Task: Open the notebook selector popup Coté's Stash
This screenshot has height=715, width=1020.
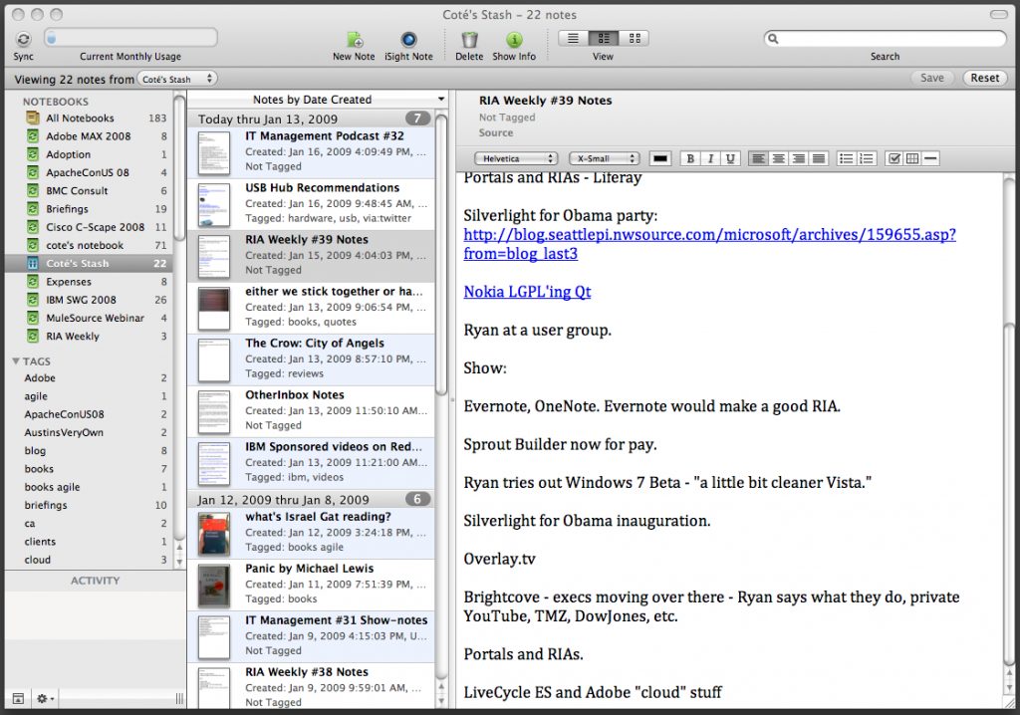Action: pyautogui.click(x=177, y=79)
